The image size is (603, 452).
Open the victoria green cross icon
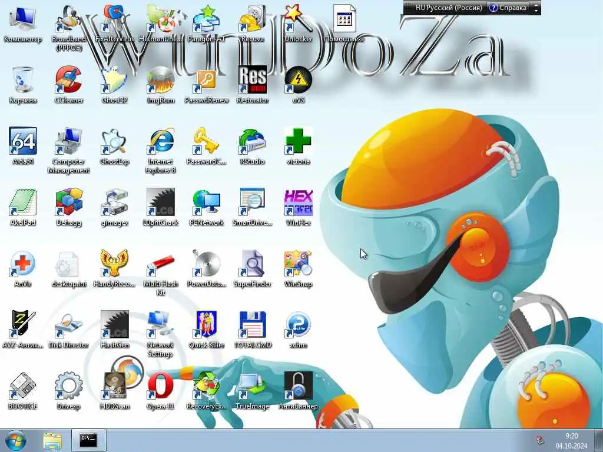pos(299,146)
